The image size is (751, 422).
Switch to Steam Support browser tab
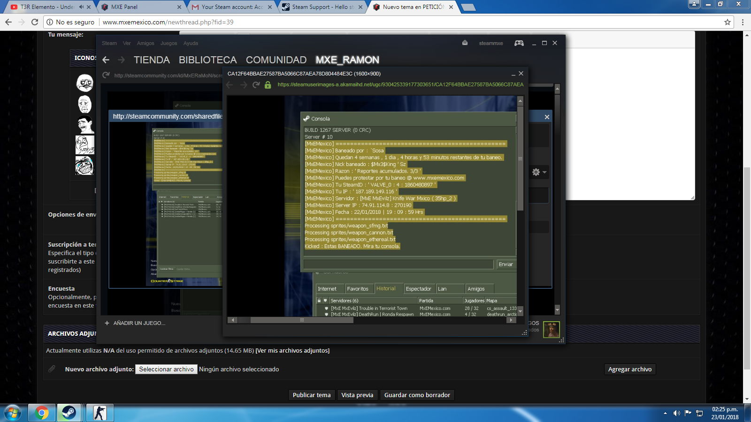pyautogui.click(x=323, y=7)
